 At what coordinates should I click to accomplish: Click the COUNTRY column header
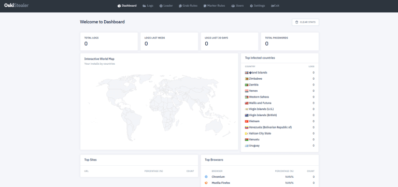click(x=250, y=66)
